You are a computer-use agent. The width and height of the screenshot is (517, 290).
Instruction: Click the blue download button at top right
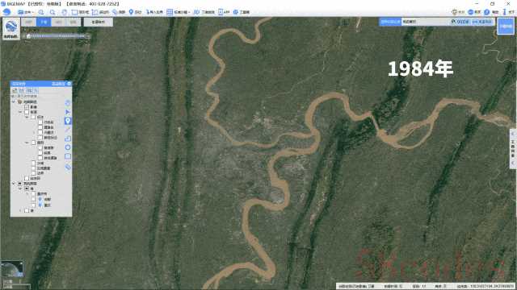pos(506,26)
